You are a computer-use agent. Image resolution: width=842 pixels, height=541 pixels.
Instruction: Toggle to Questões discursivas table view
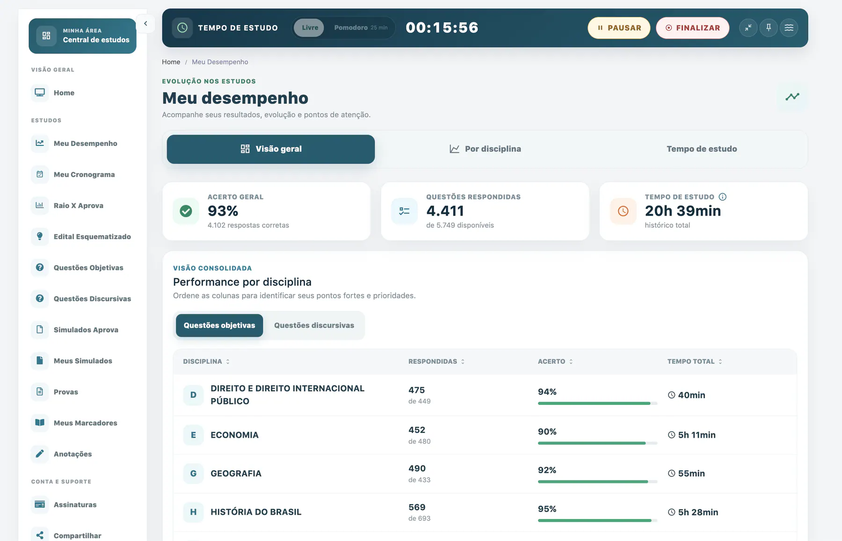click(x=314, y=325)
